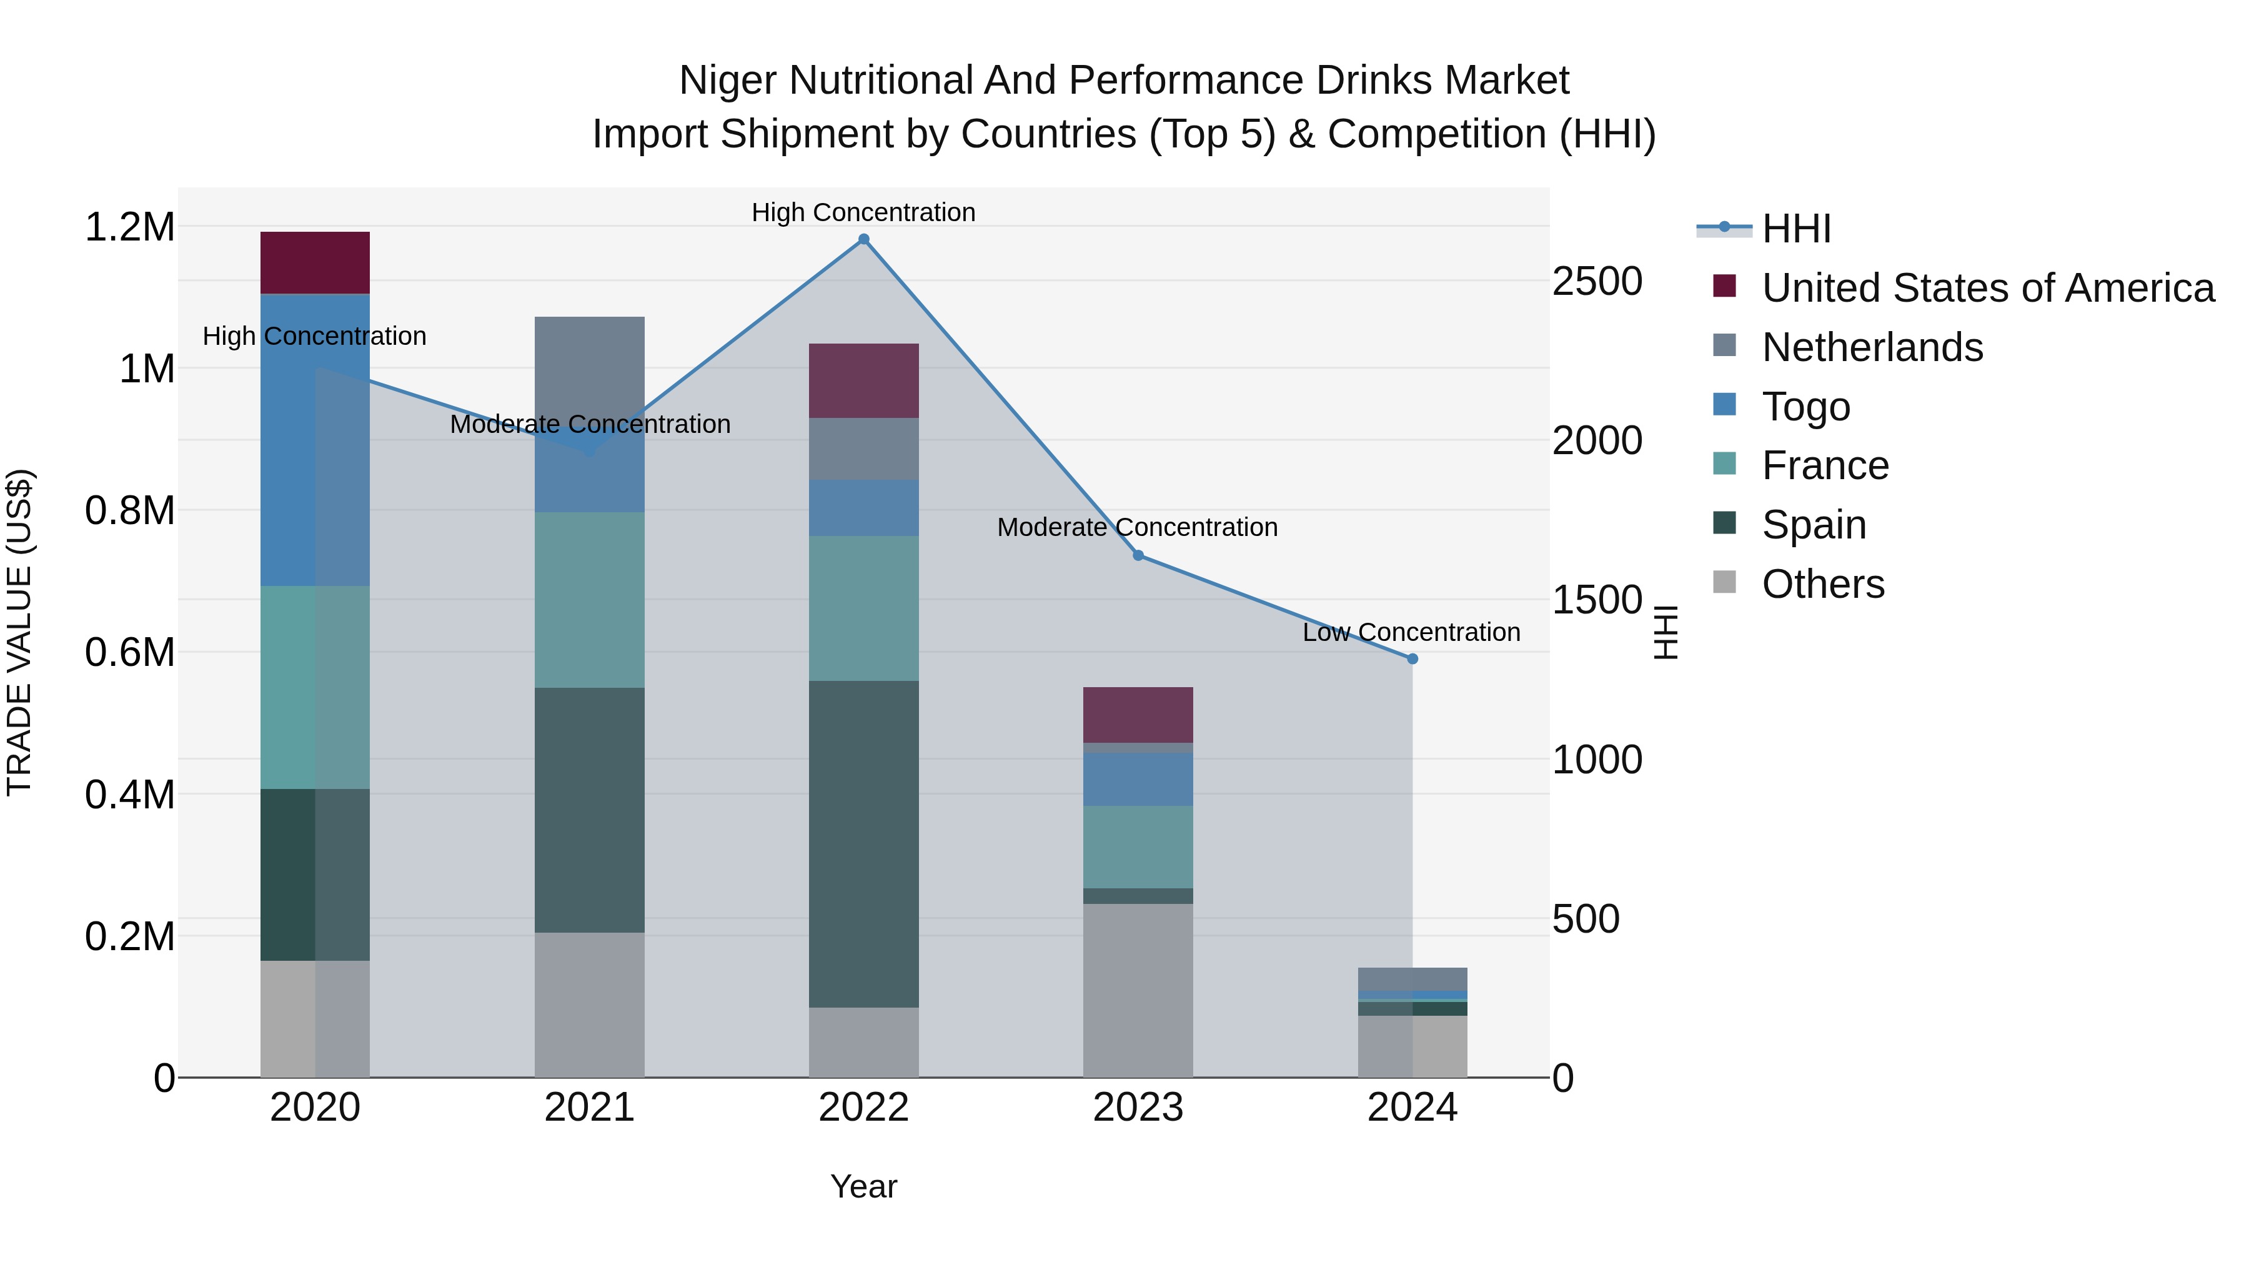Click the Netherlands segment of 2024 bar
The image size is (2249, 1265).
pos(1412,980)
